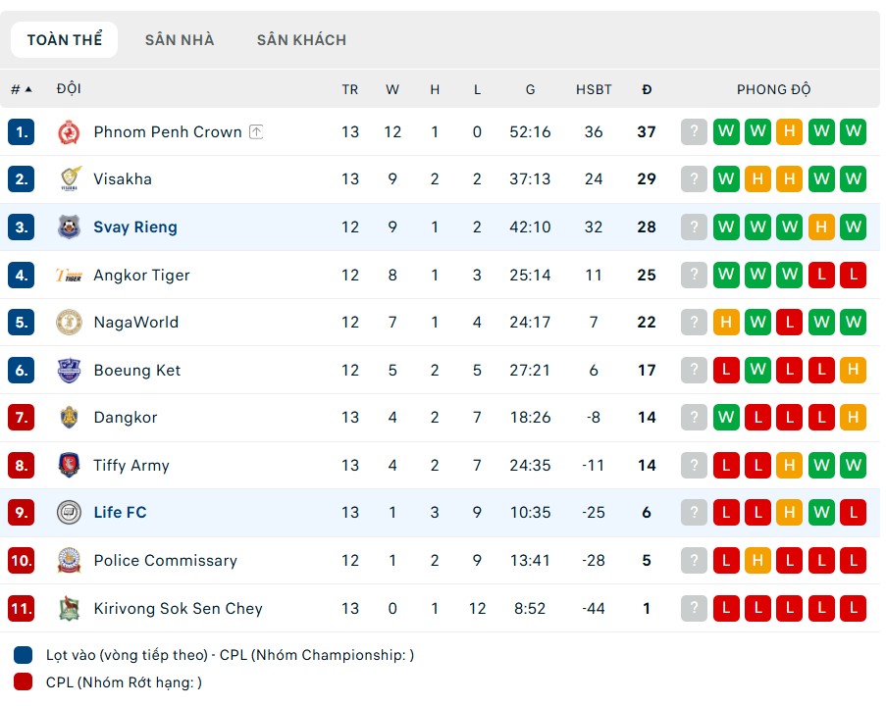The image size is (886, 706).
Task: Click the NagaWorld club emblem
Action: click(69, 323)
